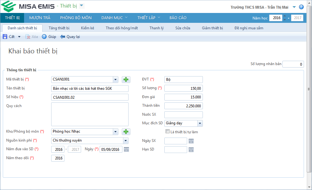Expand the Mã thiết bị dropdown
This screenshot has width=312, height=190.
click(x=115, y=80)
